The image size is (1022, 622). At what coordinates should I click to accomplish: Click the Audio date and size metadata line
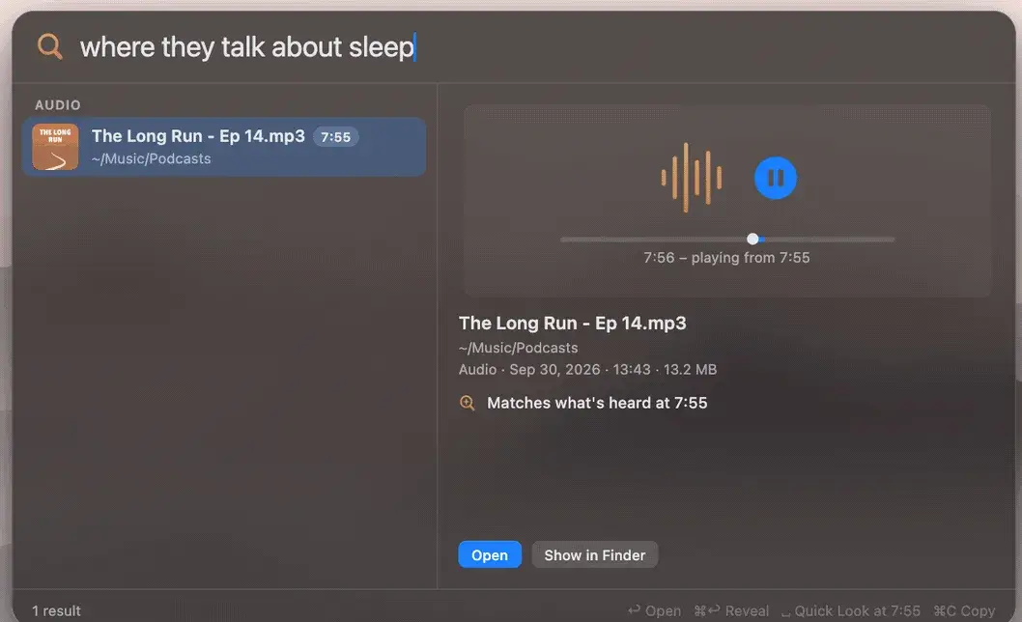588,370
